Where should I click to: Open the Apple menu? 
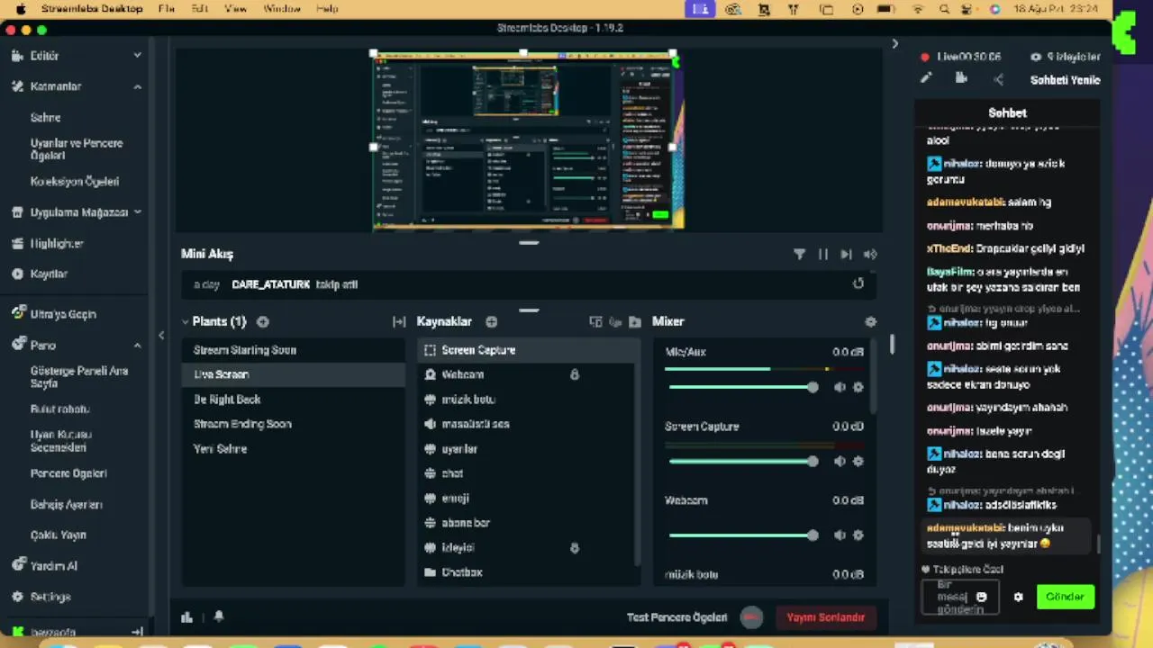tap(21, 9)
